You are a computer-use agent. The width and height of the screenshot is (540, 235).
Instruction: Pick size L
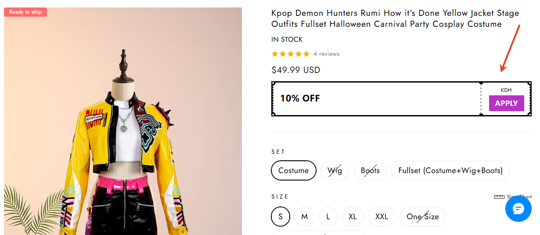tap(328, 217)
